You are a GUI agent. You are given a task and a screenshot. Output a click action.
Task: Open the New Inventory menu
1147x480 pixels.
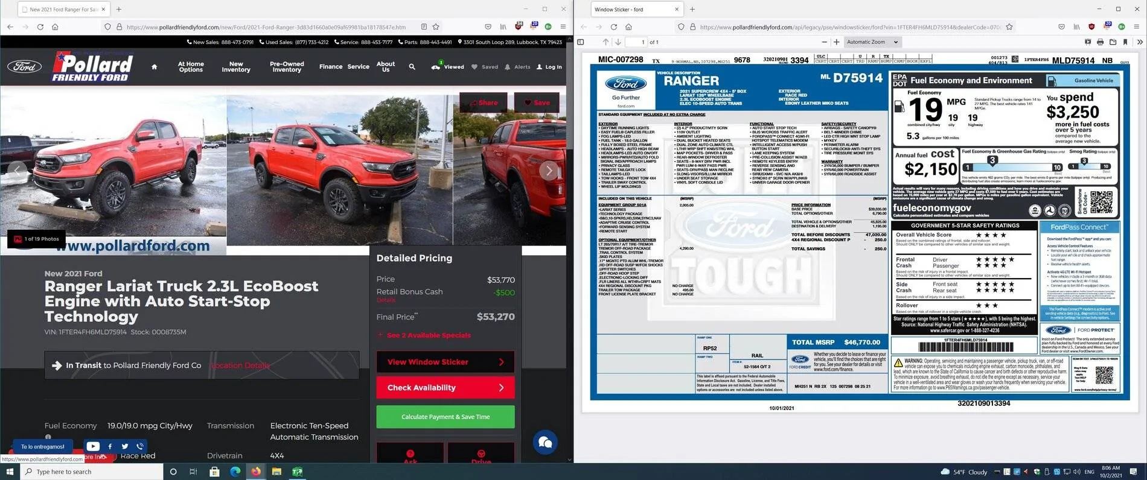click(236, 67)
